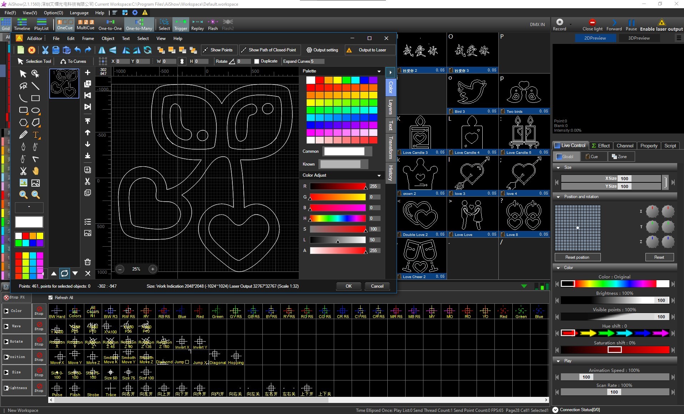Toggle the Select mode button
The width and height of the screenshot is (684, 414).
[x=164, y=25]
